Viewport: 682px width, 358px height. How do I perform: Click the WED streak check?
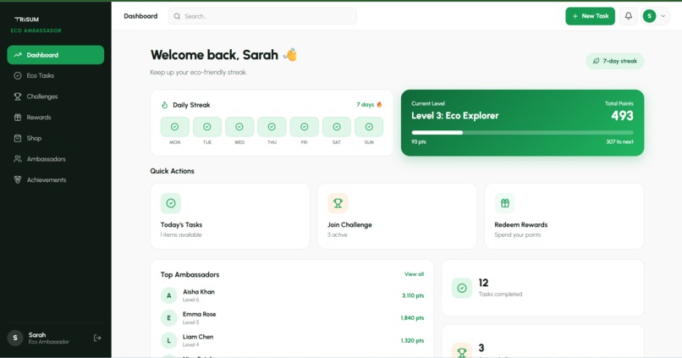click(x=239, y=127)
